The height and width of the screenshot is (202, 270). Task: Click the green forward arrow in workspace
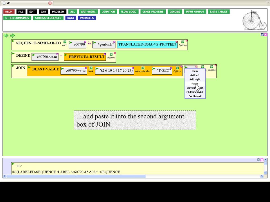tap(12, 36)
